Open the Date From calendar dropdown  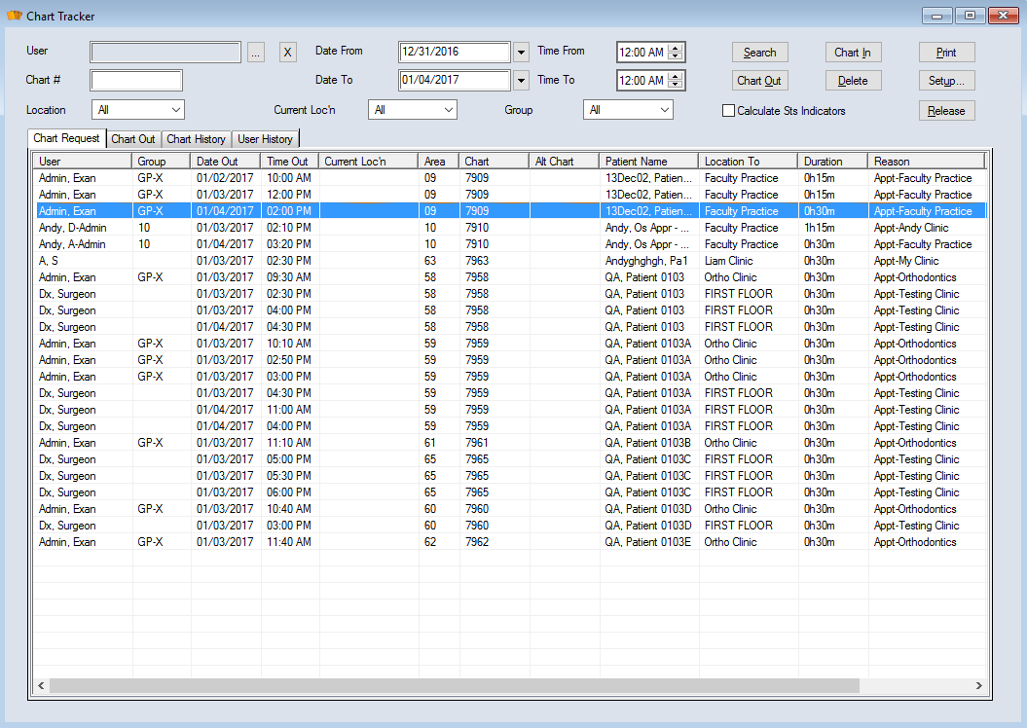521,53
